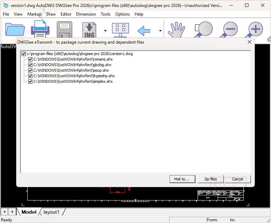Uncheck the version1.dwg root checkbox
Screen dimensions: 271x223
click(24, 54)
